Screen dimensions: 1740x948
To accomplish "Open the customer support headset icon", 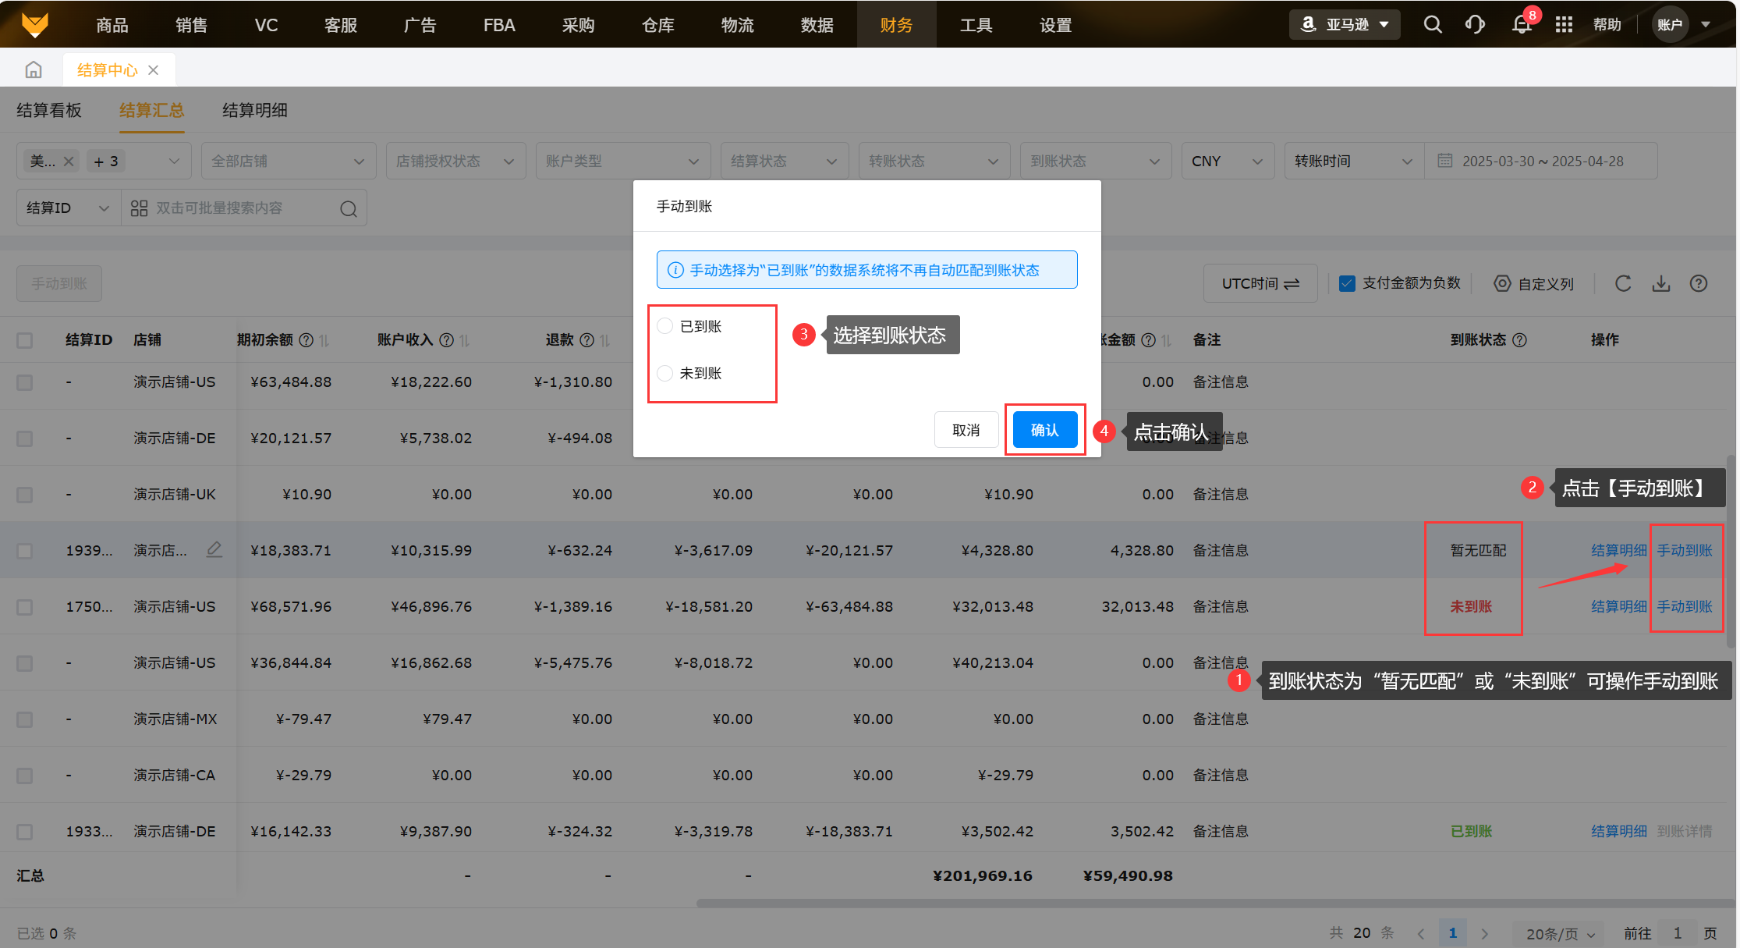I will tap(1474, 24).
